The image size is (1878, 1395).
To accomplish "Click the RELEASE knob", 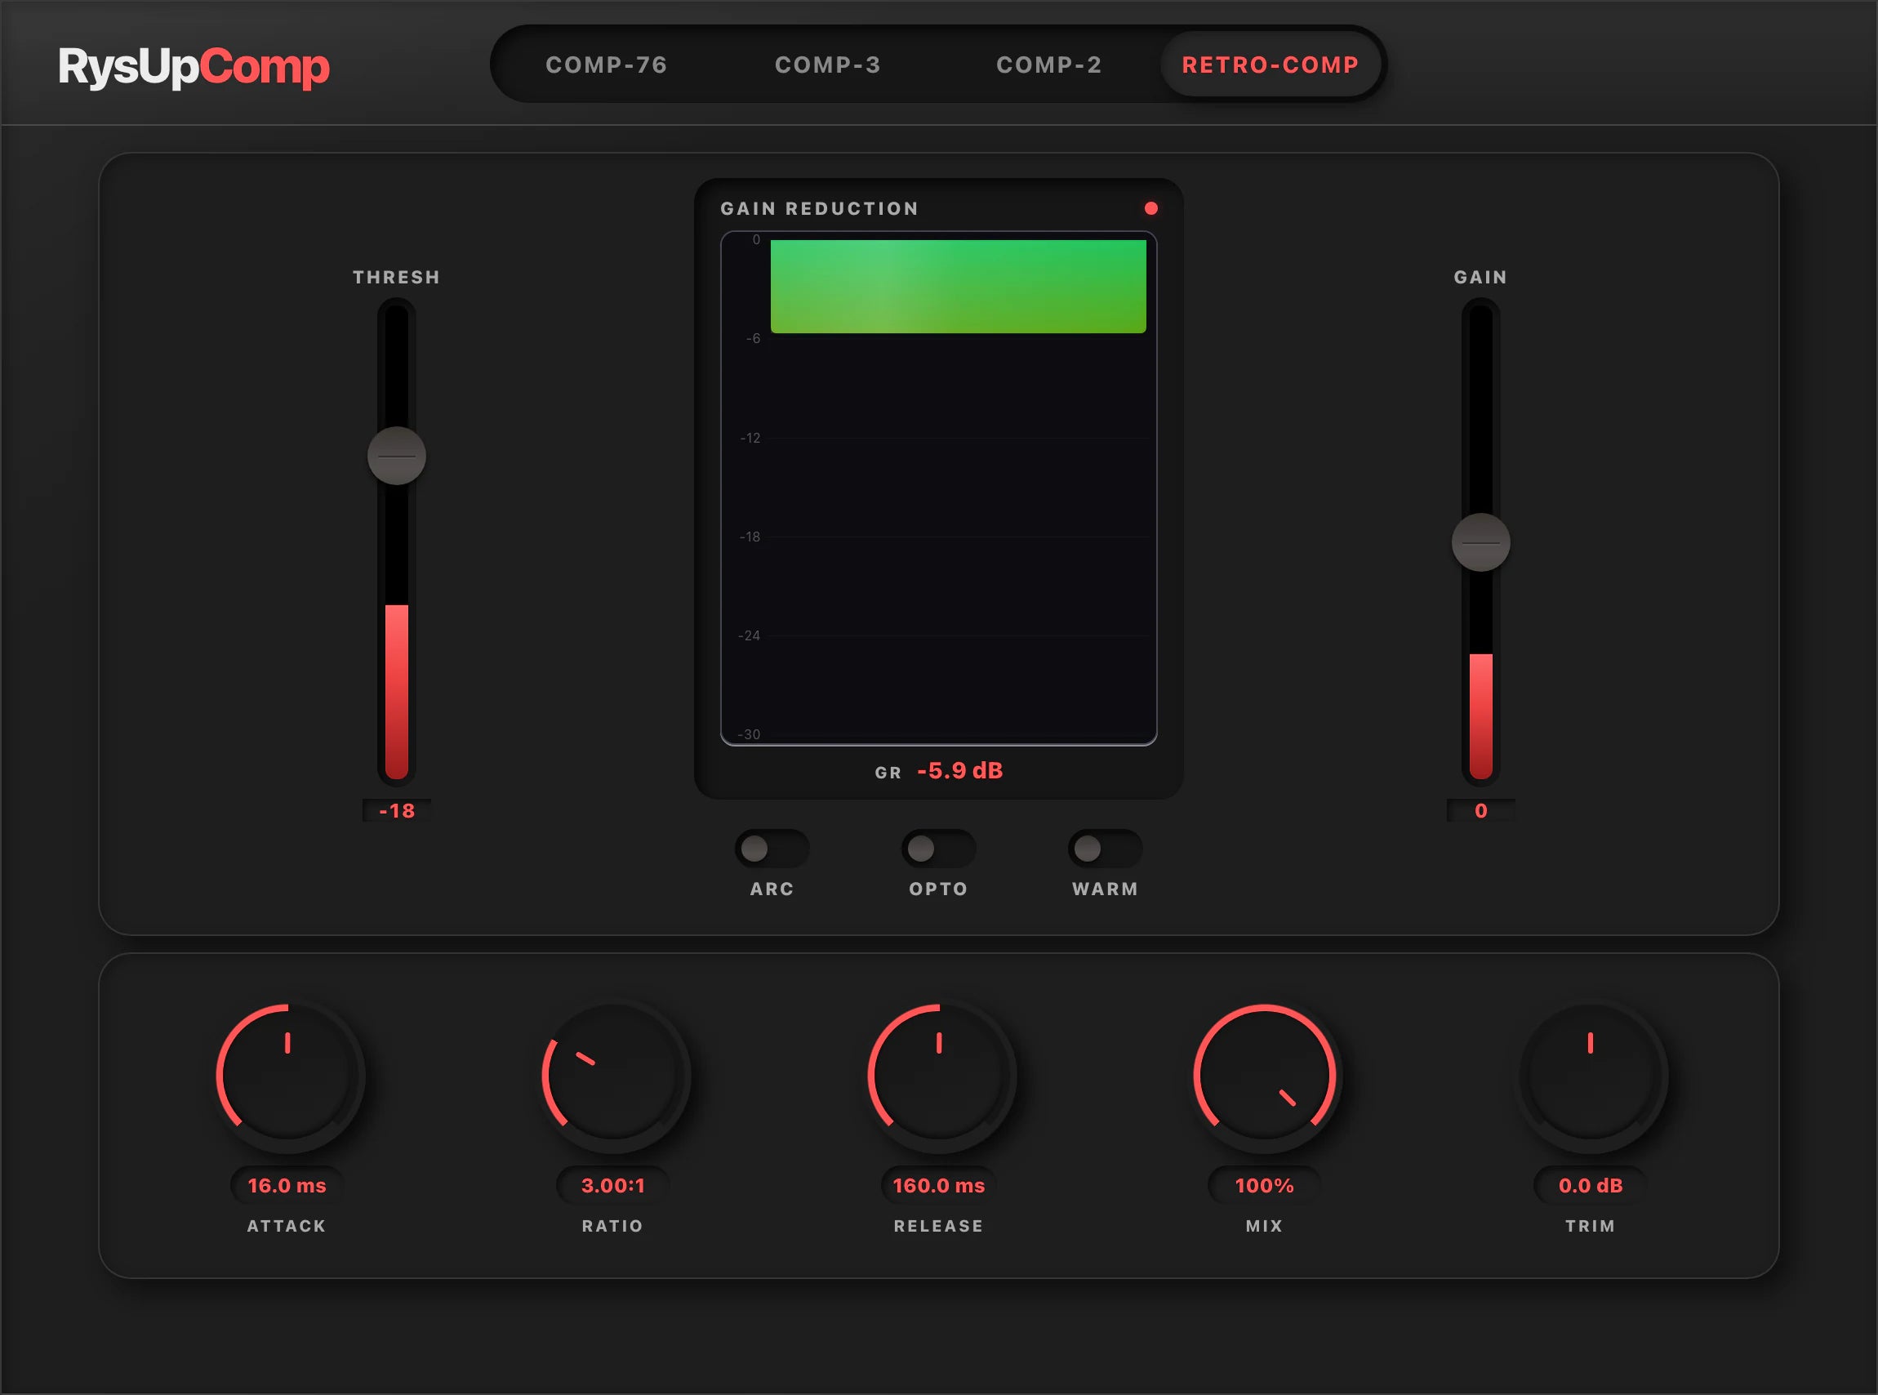I will click(938, 1076).
